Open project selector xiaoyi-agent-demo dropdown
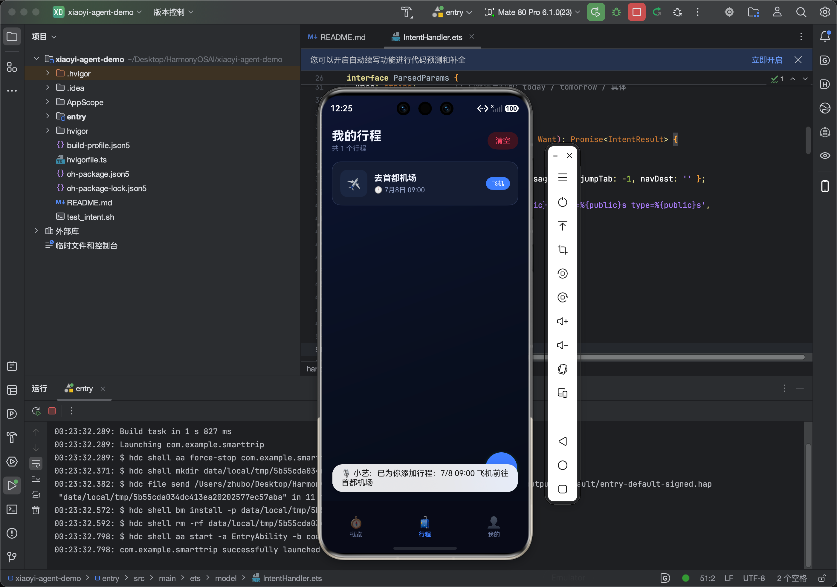 (x=98, y=12)
